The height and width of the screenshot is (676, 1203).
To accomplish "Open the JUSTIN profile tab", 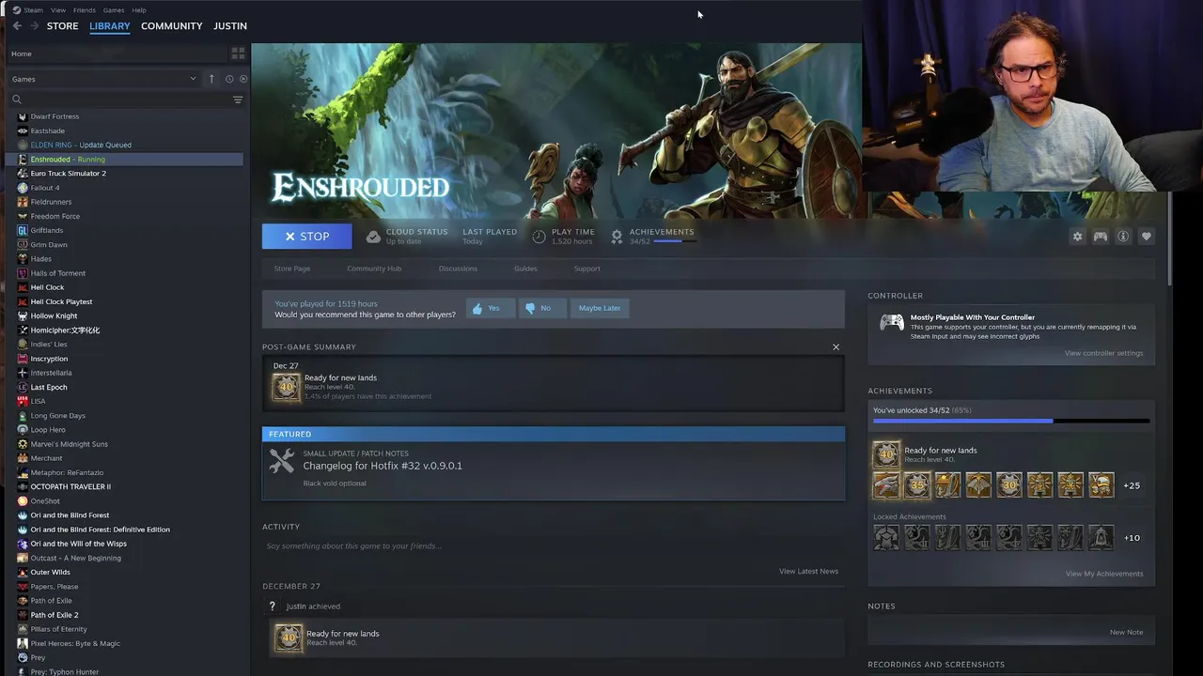I will [x=230, y=26].
